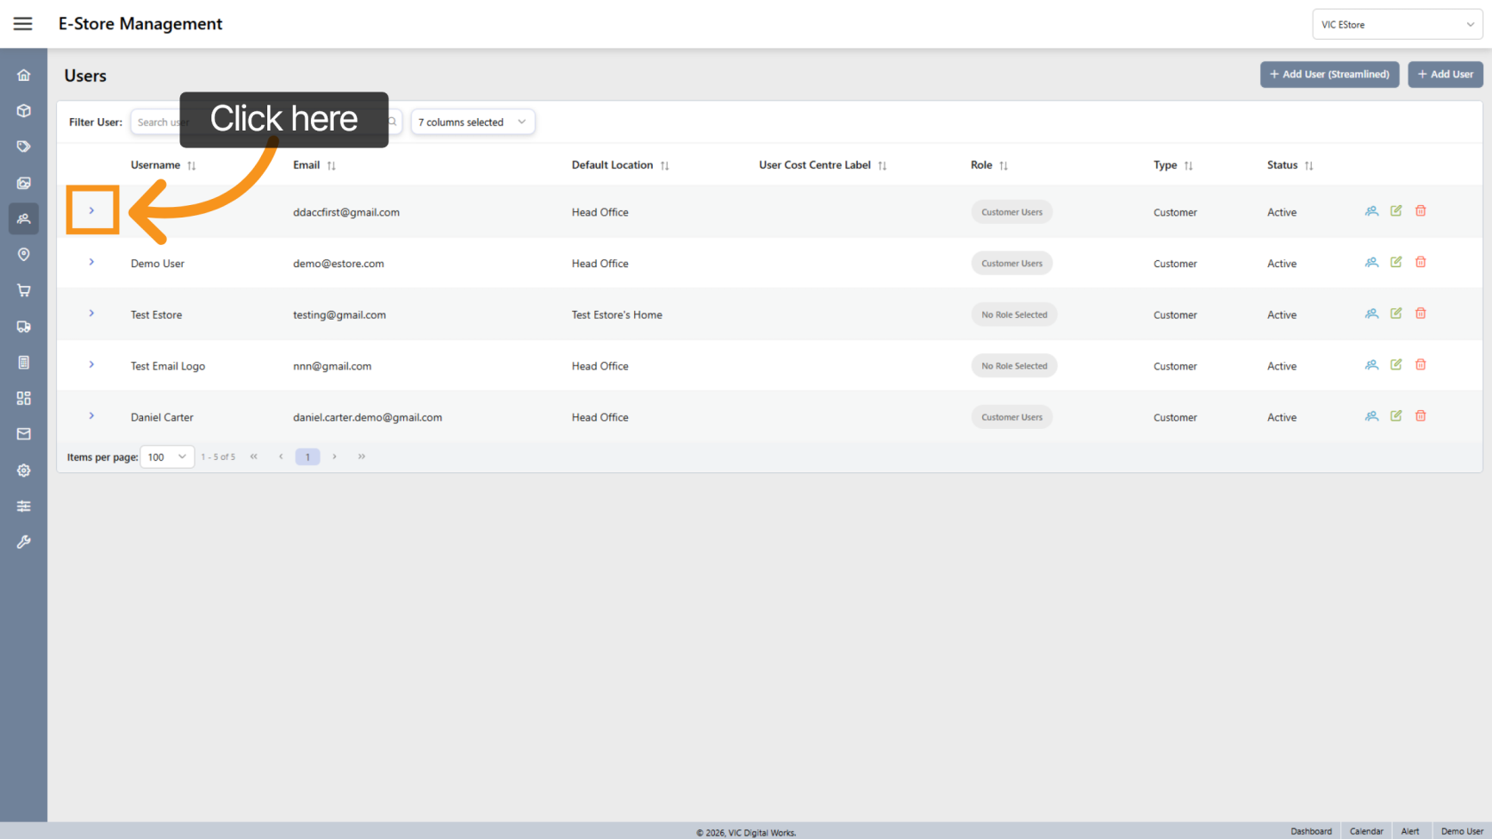Screen dimensions: 1492x839
Task: Sort the table by the Email column
Action: (331, 164)
